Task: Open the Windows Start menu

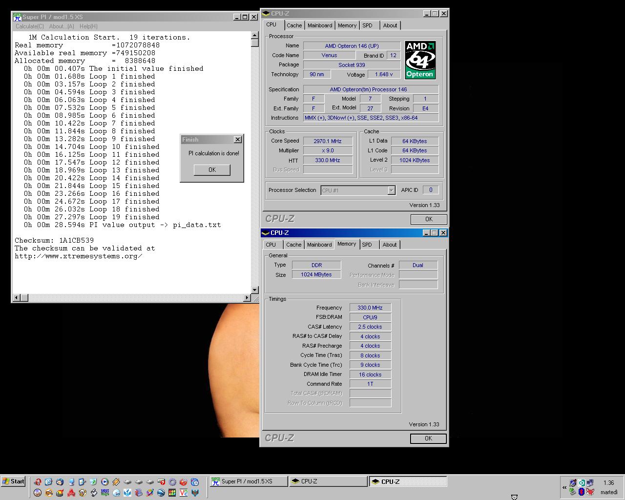Action: [x=13, y=481]
